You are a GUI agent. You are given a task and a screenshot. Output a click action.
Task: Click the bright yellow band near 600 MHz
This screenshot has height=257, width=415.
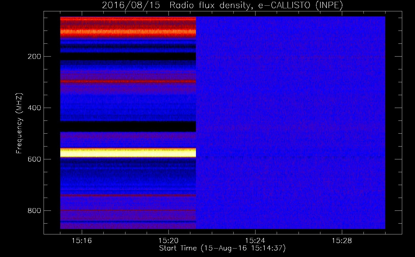point(128,153)
